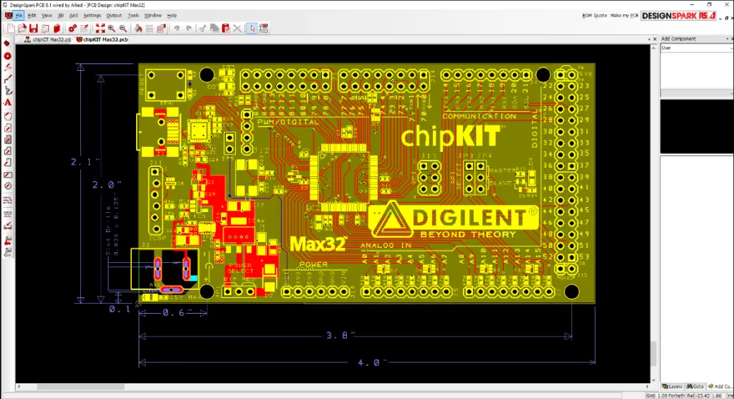Viewport: 734px width, 399px height.
Task: Select the Add circle shape tool
Action: coord(7,186)
